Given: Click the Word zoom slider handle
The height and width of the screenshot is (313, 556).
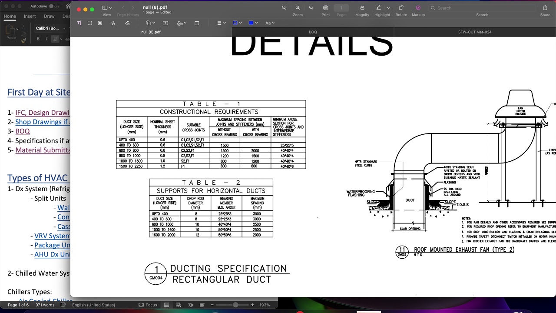Looking at the screenshot, I should point(235,305).
